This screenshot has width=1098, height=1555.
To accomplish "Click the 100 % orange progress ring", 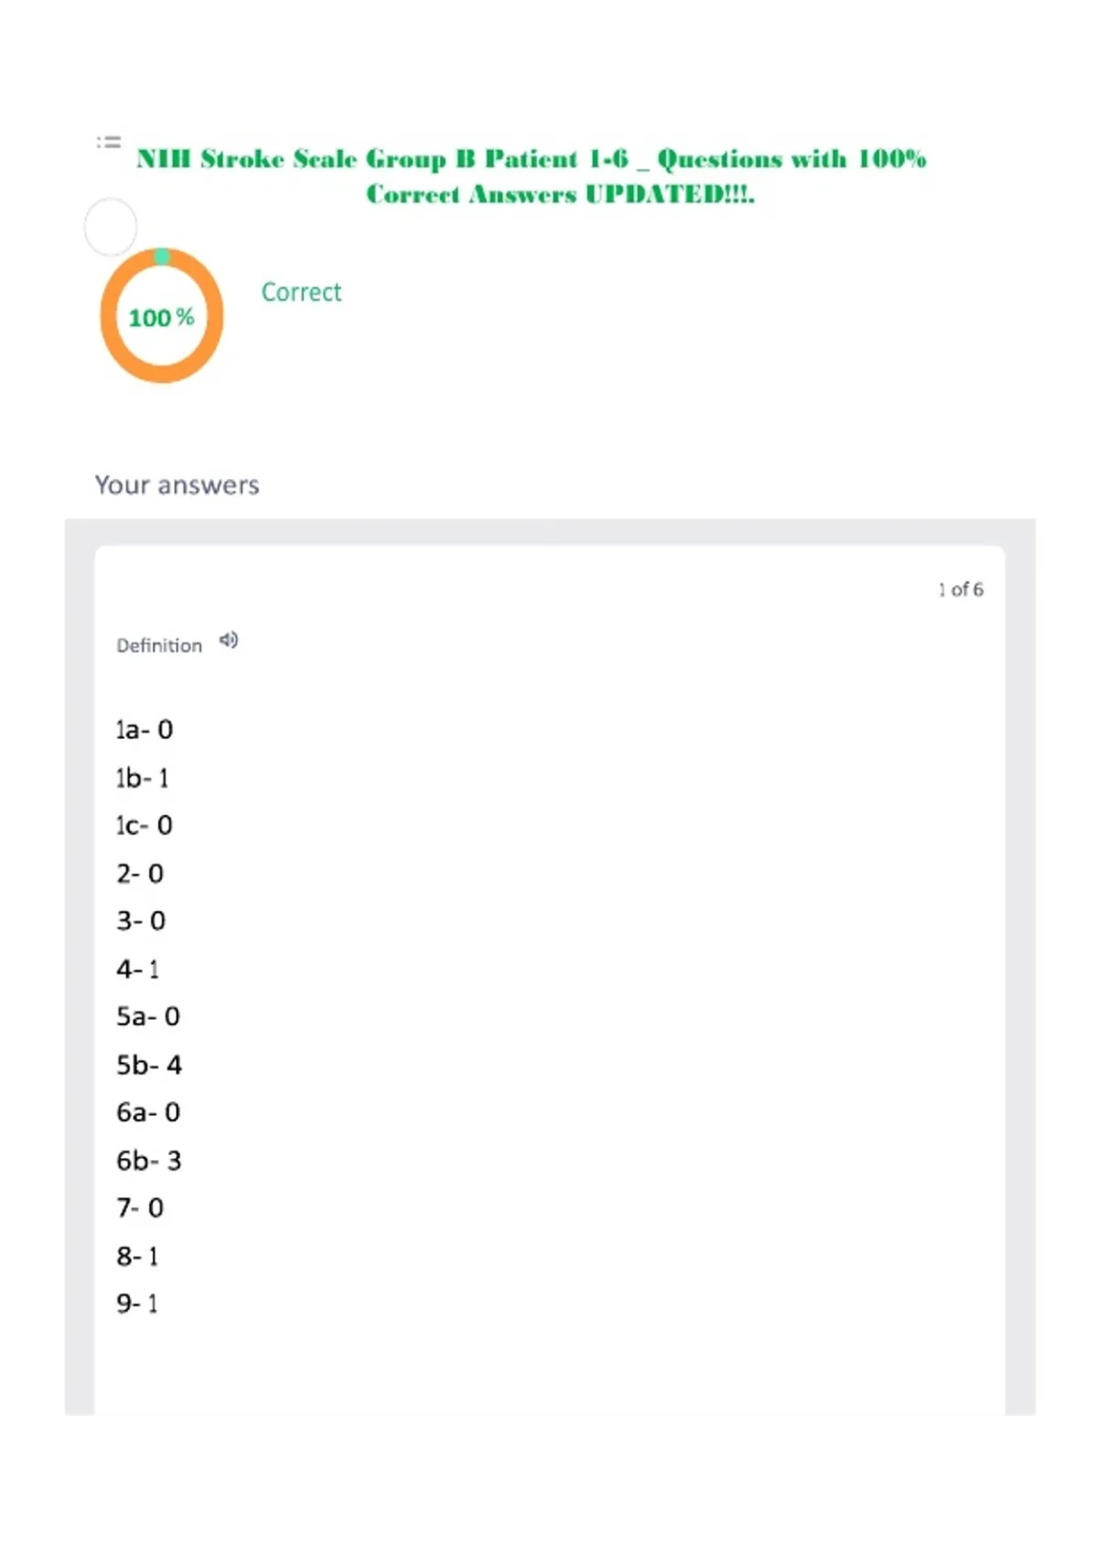I will (162, 316).
